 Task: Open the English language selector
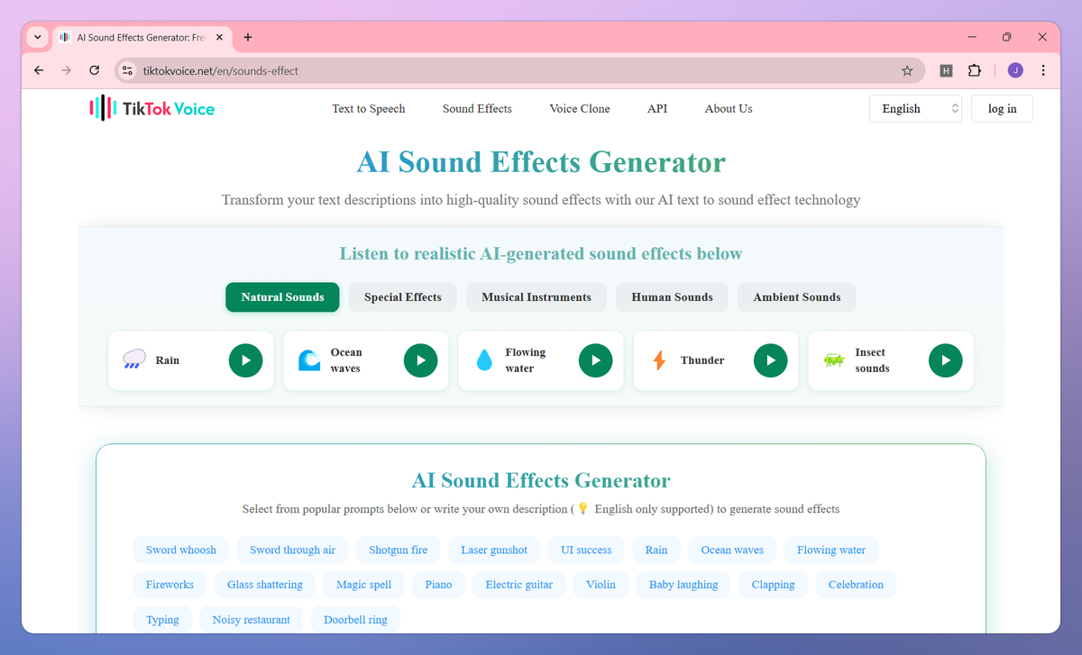tap(915, 108)
